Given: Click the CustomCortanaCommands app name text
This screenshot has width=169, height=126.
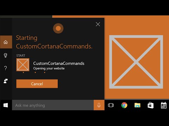Looking at the screenshot, I should pyautogui.click(x=59, y=63).
